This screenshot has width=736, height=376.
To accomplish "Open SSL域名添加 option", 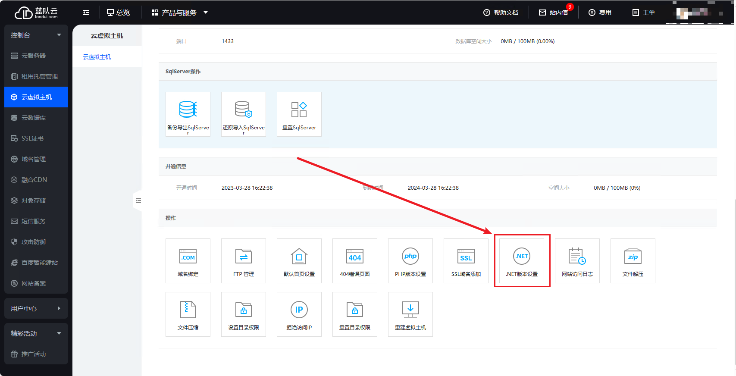I will [466, 260].
